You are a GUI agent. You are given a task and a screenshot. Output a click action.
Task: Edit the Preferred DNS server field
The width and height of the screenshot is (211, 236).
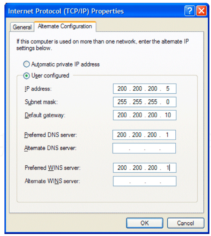144,135
